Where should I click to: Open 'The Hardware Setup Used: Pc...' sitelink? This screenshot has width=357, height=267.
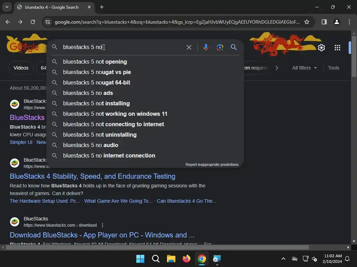click(x=45, y=201)
